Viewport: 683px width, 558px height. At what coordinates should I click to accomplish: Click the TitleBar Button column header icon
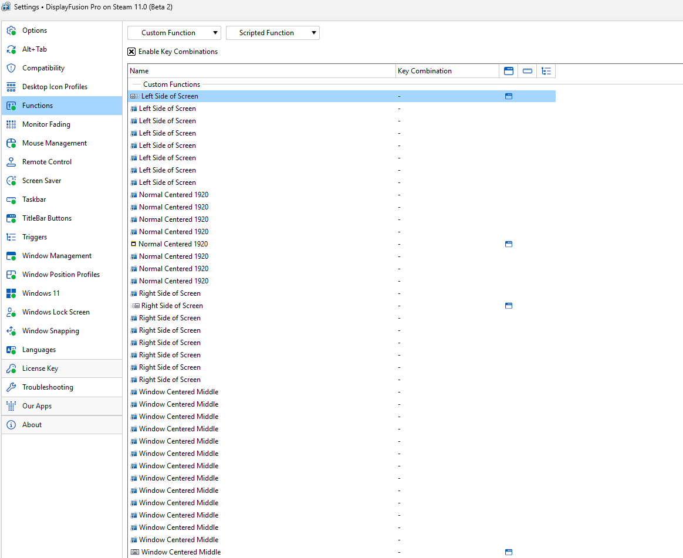[x=508, y=71]
